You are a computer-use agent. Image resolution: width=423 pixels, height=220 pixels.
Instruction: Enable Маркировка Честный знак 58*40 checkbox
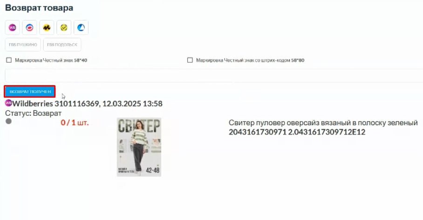point(9,60)
